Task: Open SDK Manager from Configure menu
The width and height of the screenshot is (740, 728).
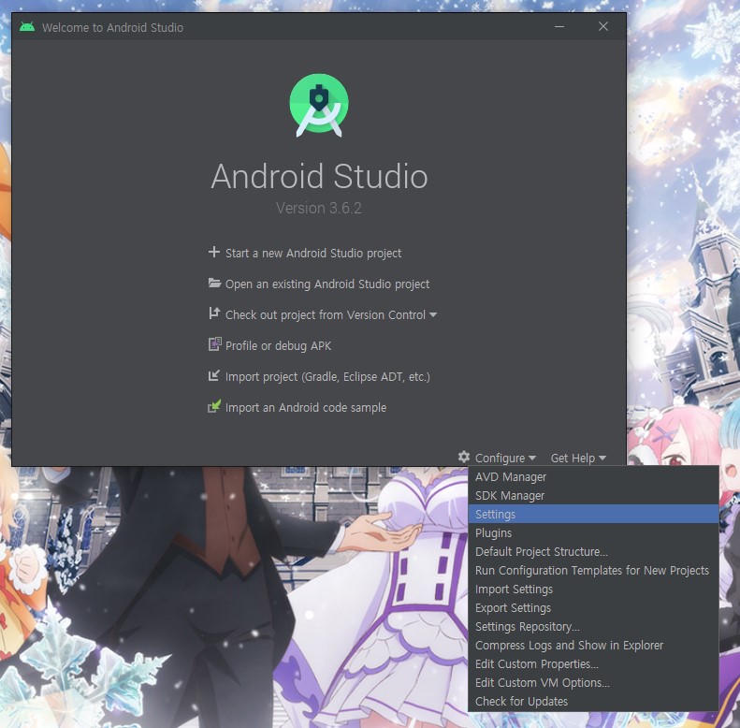Action: click(593, 496)
